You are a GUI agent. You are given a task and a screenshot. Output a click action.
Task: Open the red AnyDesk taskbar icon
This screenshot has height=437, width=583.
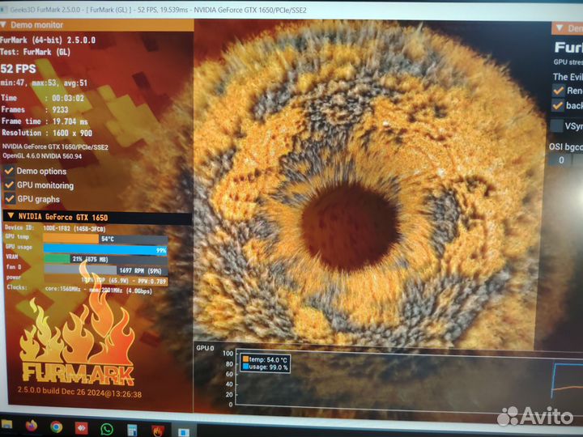point(81,426)
